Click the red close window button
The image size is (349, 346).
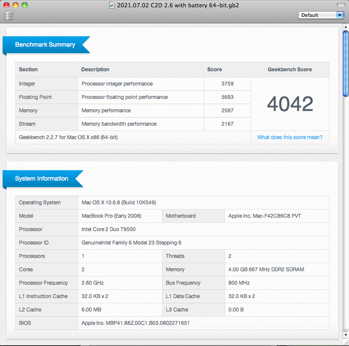[x=6, y=5]
